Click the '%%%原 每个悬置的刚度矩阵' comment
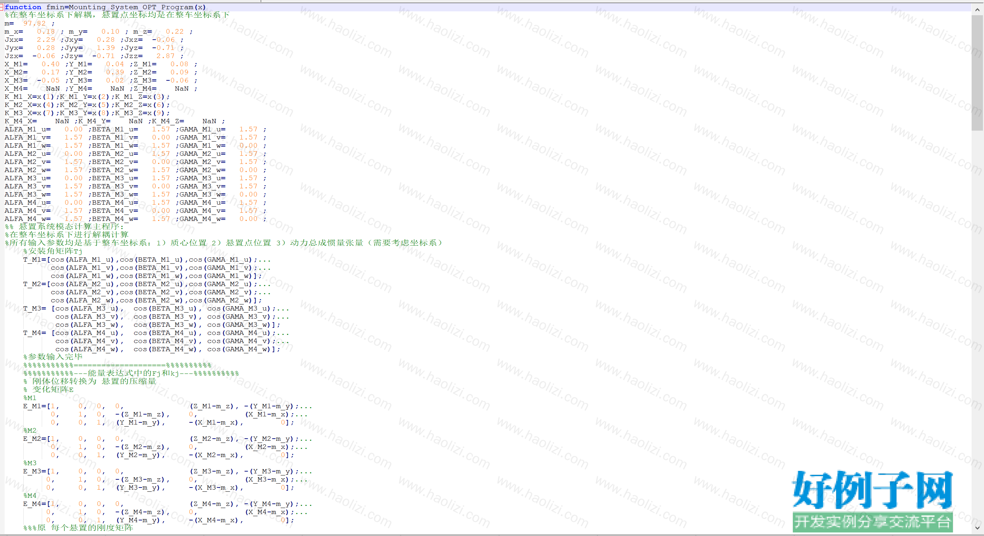This screenshot has width=984, height=536. click(x=78, y=528)
